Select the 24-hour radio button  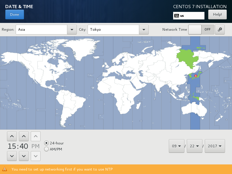pos(46,143)
